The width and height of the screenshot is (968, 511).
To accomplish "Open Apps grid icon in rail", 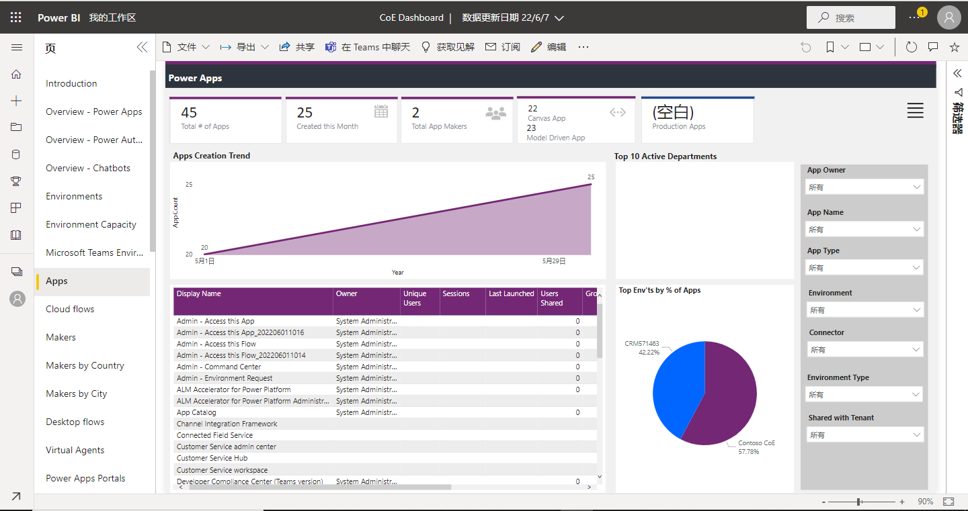I will [17, 208].
